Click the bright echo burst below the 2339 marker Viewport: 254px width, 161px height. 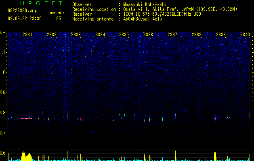click(215, 118)
